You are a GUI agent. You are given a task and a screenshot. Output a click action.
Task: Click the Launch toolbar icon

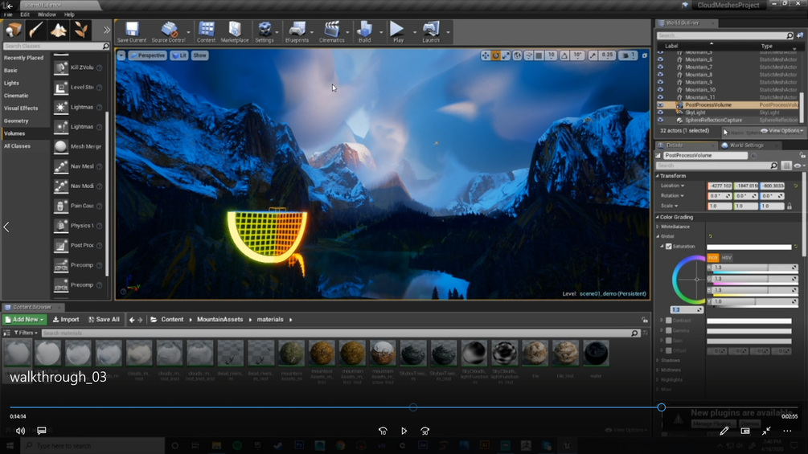point(431,32)
